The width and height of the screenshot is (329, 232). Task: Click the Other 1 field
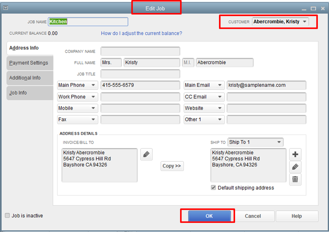pos(266,119)
